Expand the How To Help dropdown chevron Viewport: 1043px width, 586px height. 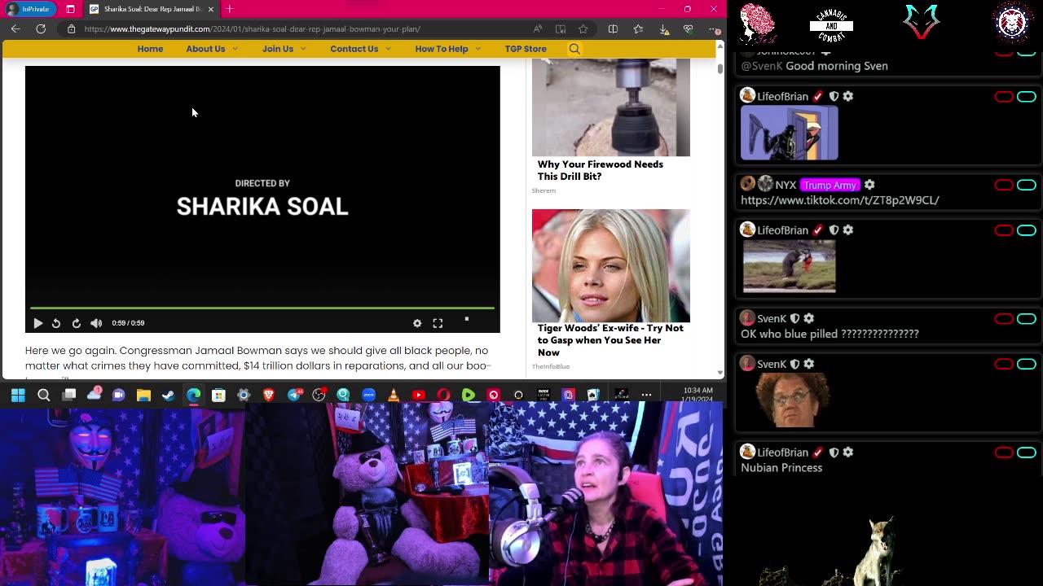(x=478, y=49)
